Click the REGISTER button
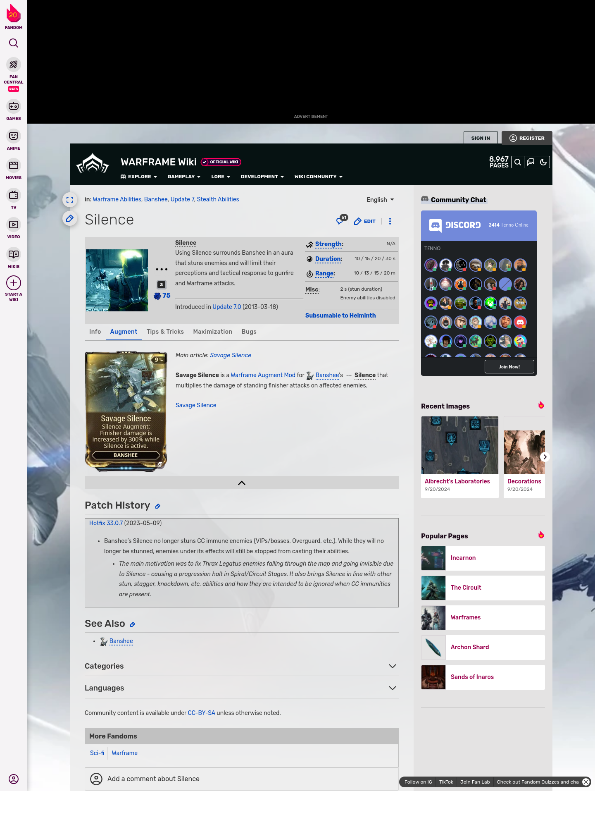The width and height of the screenshot is (595, 827). pos(527,138)
